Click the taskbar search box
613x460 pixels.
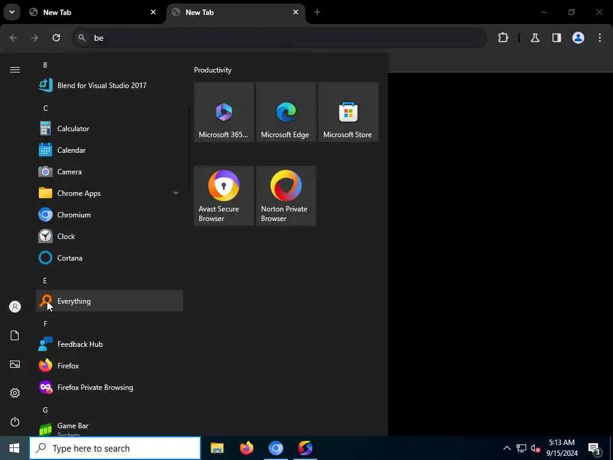(115, 448)
